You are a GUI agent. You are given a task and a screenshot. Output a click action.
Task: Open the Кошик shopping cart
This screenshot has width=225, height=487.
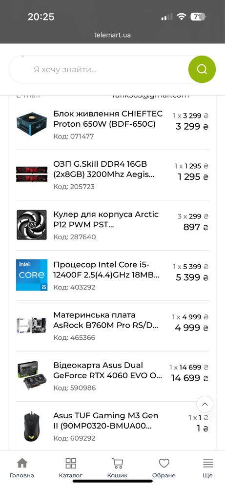pyautogui.click(x=117, y=468)
